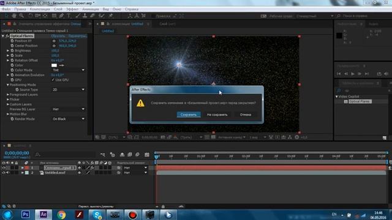
Task: Collapse the Optical Flares effect group
Action: pyautogui.click(x=3, y=36)
